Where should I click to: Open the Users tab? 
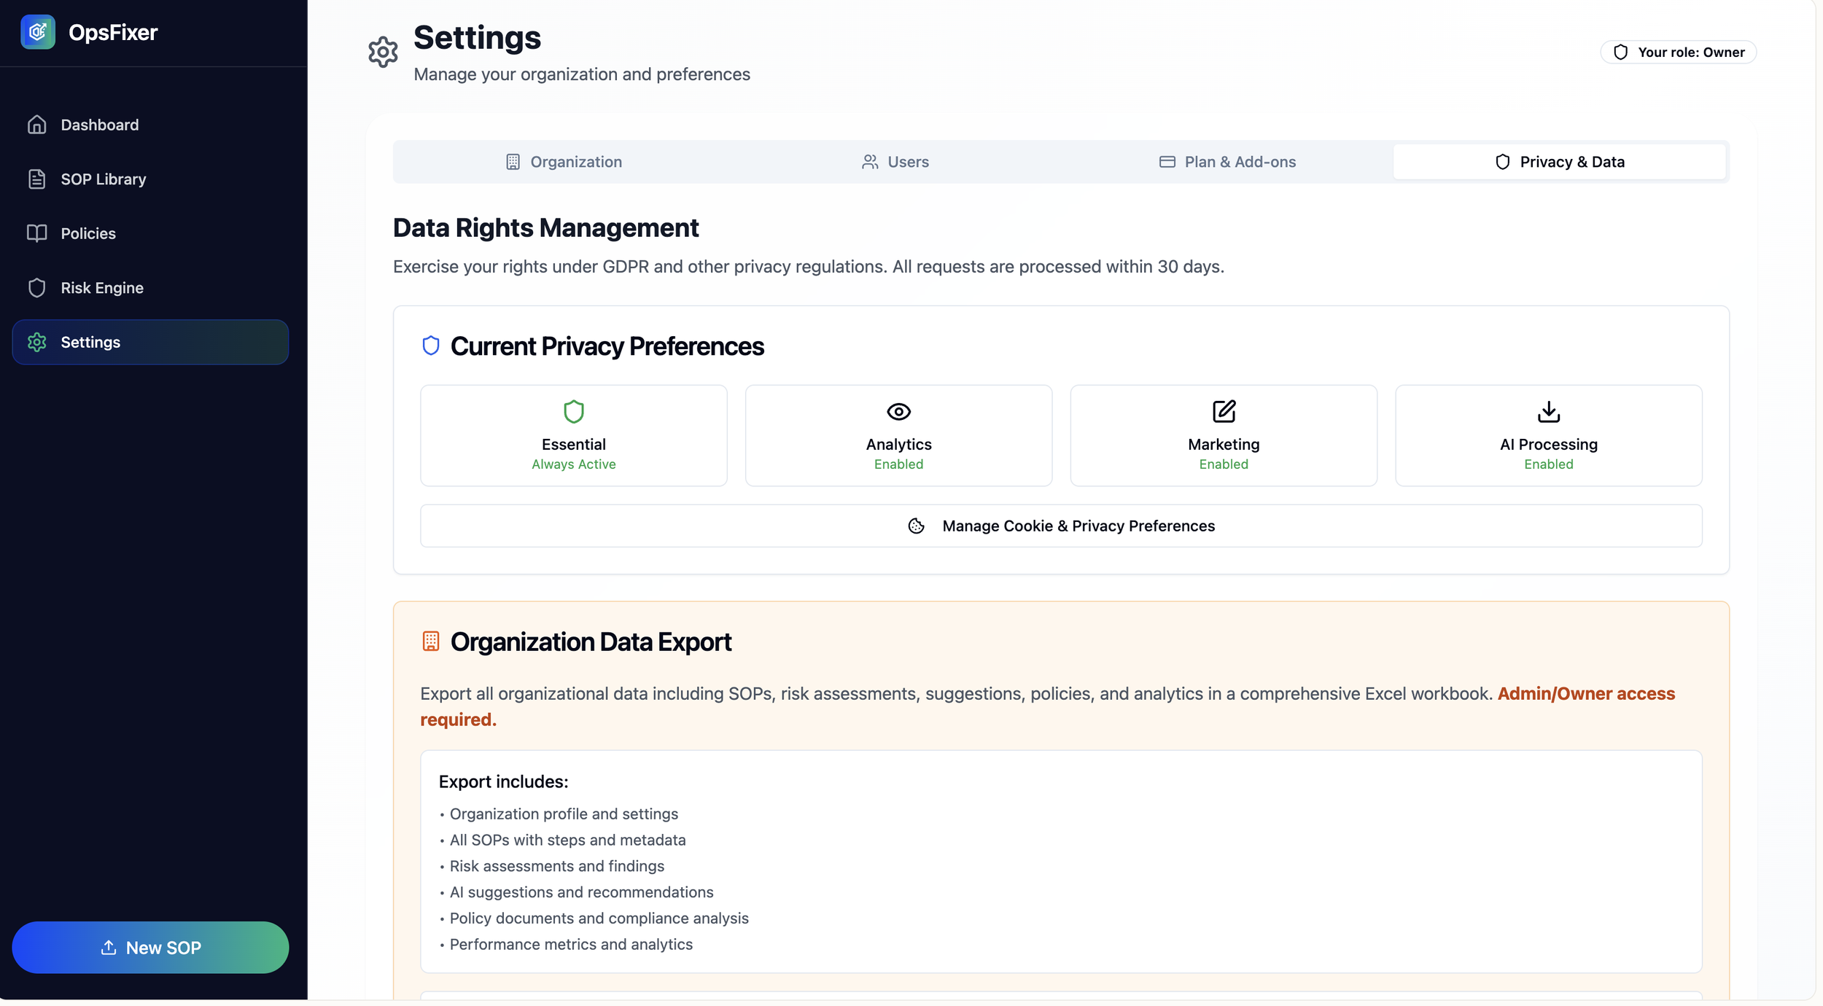pos(895,162)
